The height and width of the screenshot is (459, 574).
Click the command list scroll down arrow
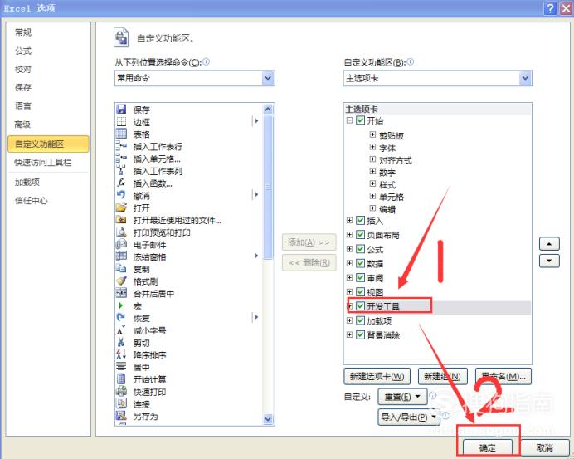point(268,419)
